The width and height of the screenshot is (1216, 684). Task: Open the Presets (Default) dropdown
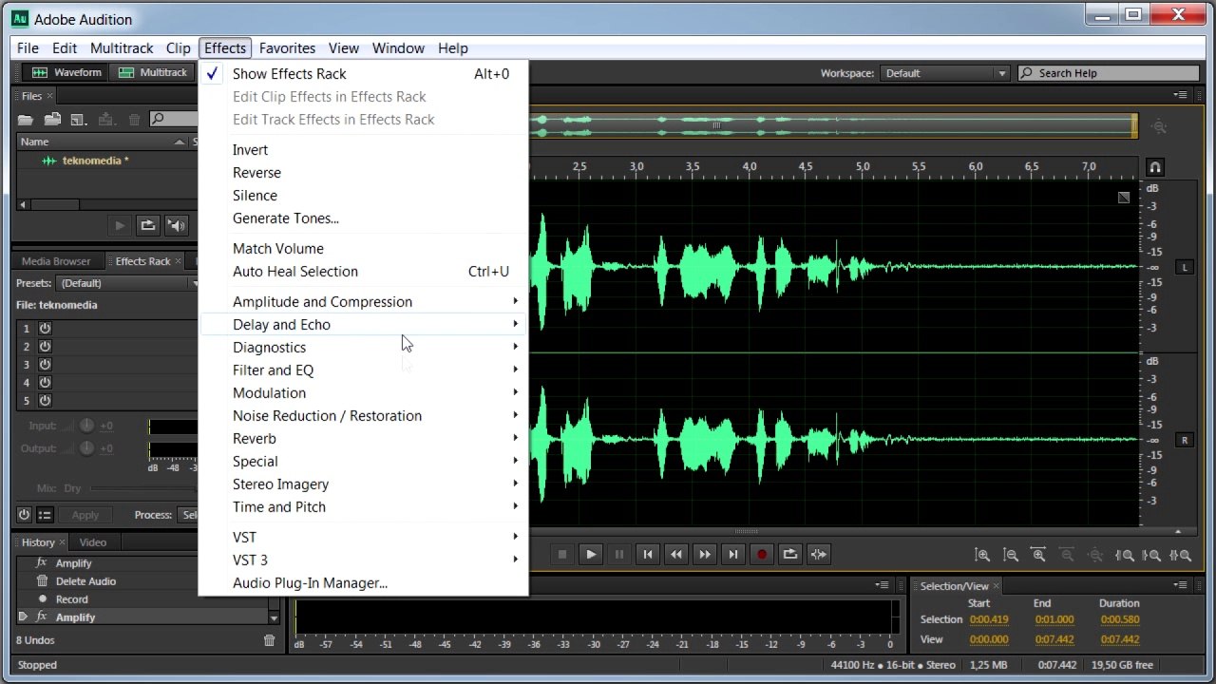coord(128,283)
